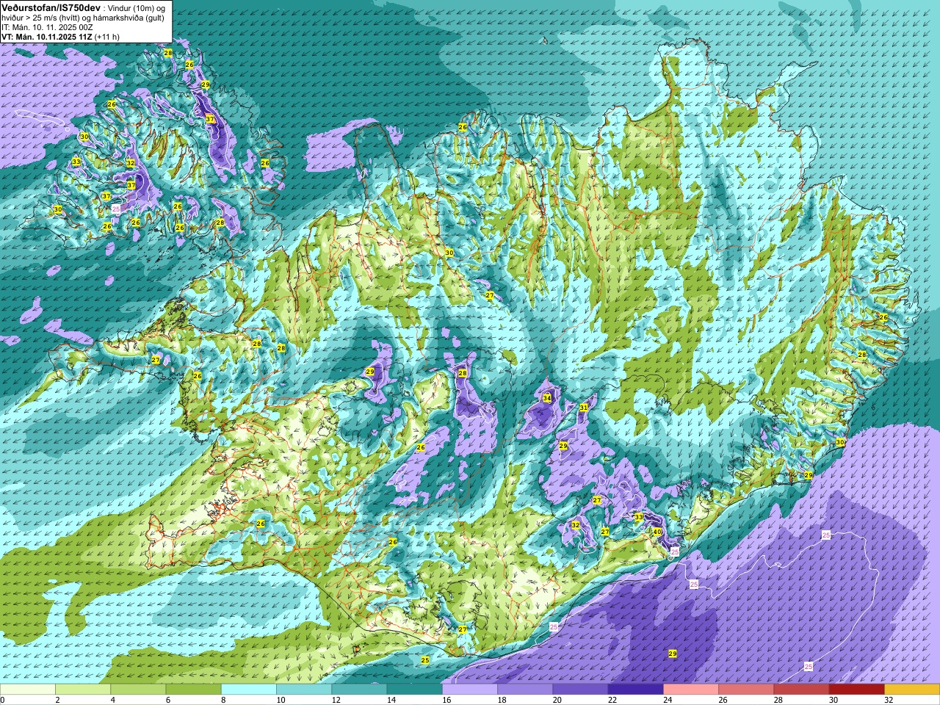This screenshot has height=705, width=940.
Task: Click the 'VT: Mán. 10.11.2025 11Z' valid time line
Action: [x=47, y=37]
